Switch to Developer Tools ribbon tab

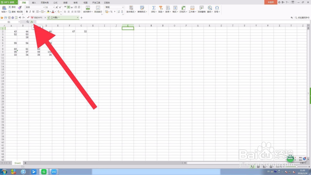coord(96,2)
